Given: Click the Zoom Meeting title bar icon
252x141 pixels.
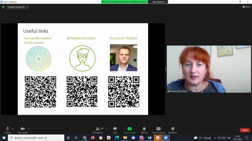Looking at the screenshot, I should tap(2, 2).
